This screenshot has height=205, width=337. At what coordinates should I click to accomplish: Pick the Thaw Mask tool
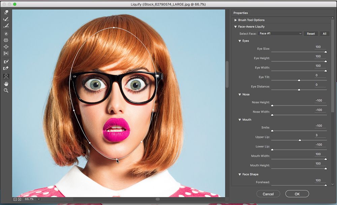(6, 68)
